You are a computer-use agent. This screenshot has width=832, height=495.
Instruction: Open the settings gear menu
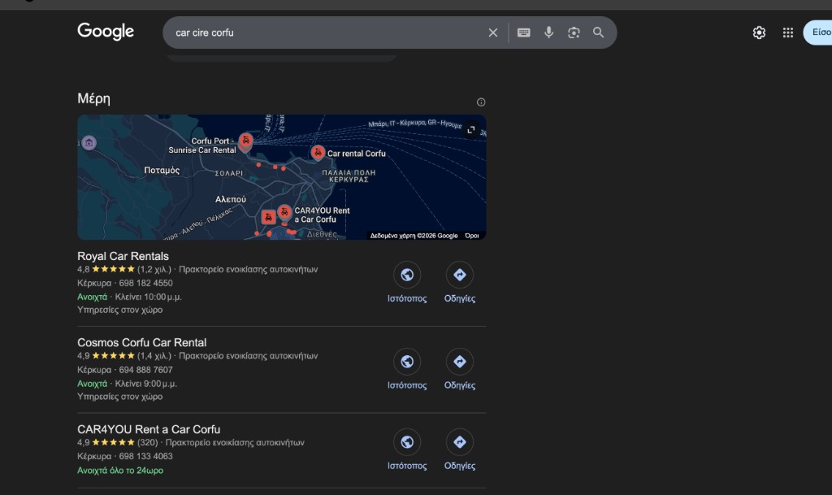coord(759,33)
